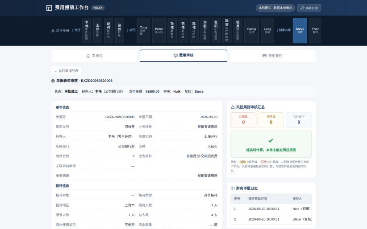This screenshot has width=367, height=229.
Task: Select the active Steve 复核 identity
Action: (x=300, y=30)
